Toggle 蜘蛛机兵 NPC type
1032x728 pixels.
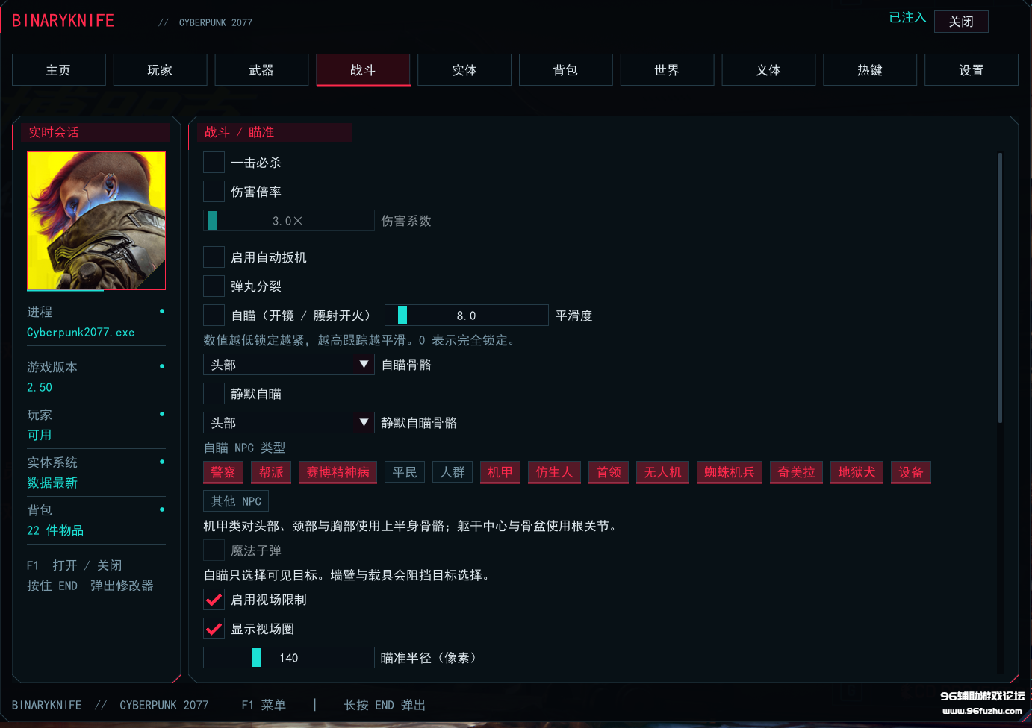pyautogui.click(x=730, y=472)
